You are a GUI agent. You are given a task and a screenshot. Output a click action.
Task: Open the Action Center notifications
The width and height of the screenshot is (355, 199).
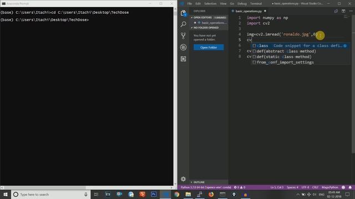click(348, 194)
